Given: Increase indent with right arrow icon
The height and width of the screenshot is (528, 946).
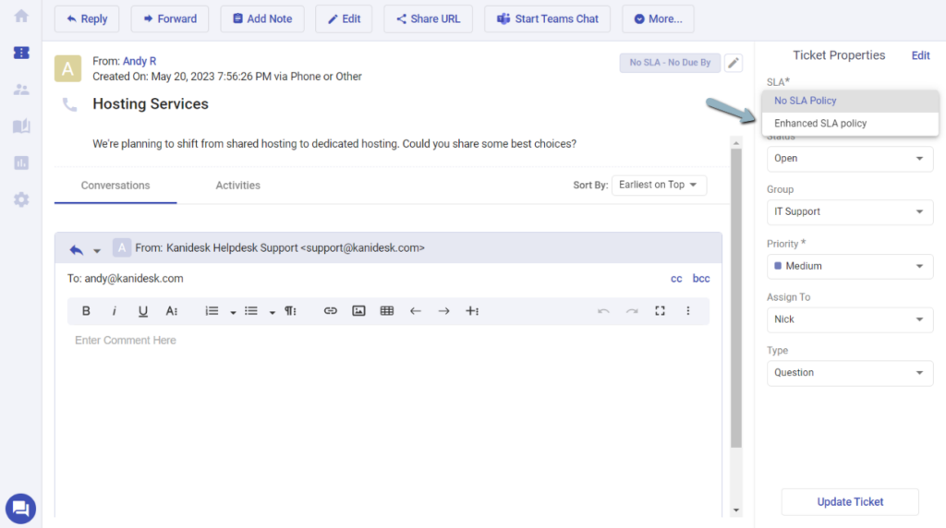Looking at the screenshot, I should (443, 311).
